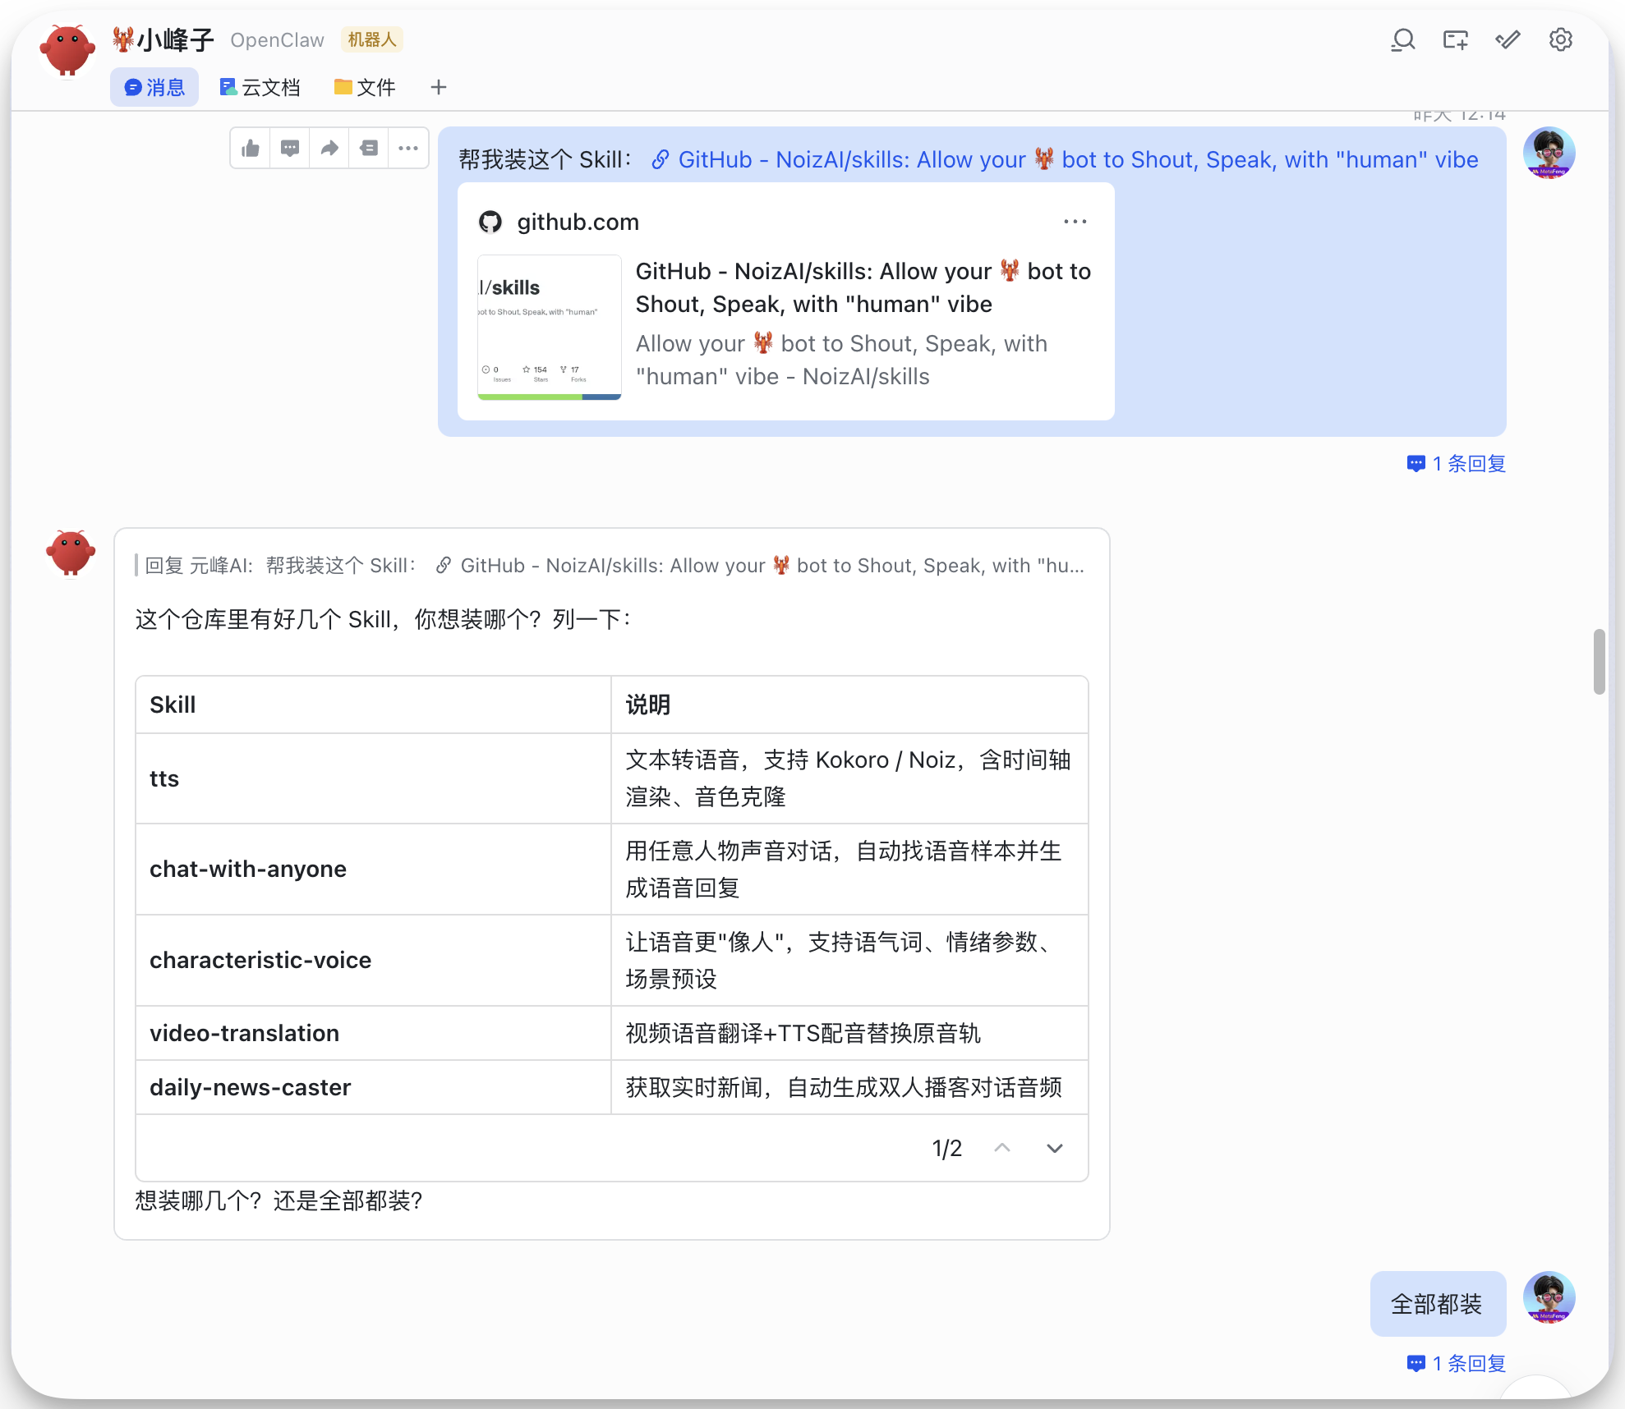The height and width of the screenshot is (1409, 1625).
Task: Open chat settings gear icon
Action: [1561, 39]
